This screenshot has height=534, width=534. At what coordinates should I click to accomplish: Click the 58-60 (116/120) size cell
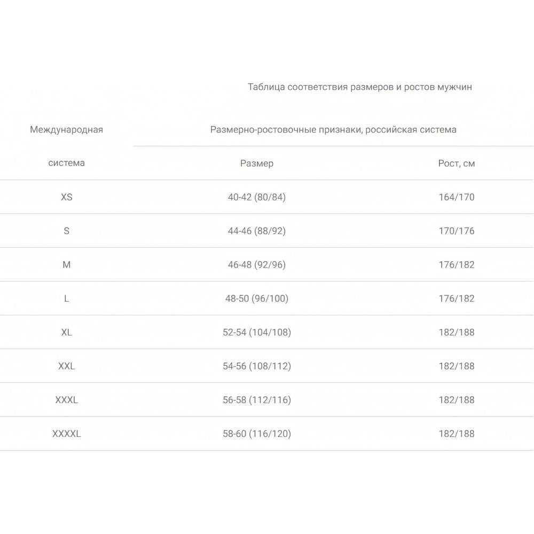pyautogui.click(x=257, y=434)
